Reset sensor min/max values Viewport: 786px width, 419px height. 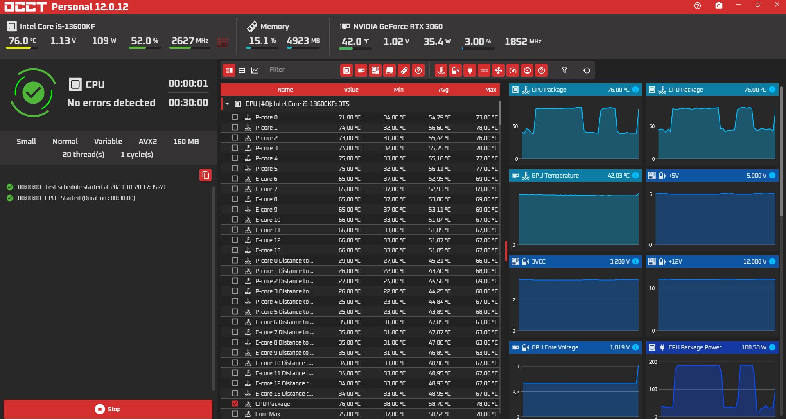click(x=587, y=70)
